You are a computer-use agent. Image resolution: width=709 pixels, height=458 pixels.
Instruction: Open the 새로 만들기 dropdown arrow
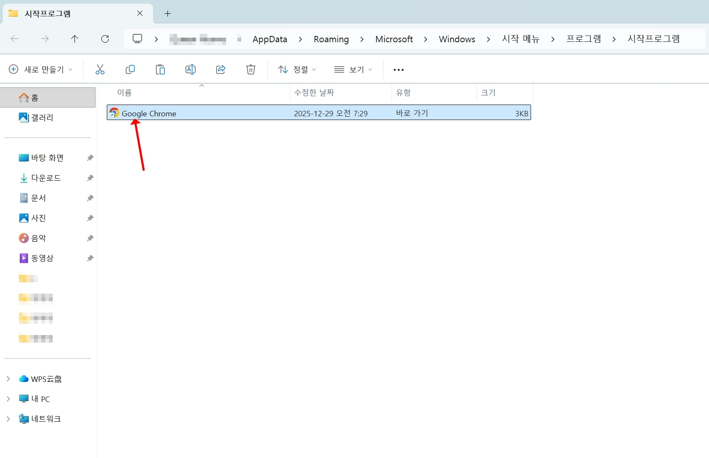tap(71, 69)
